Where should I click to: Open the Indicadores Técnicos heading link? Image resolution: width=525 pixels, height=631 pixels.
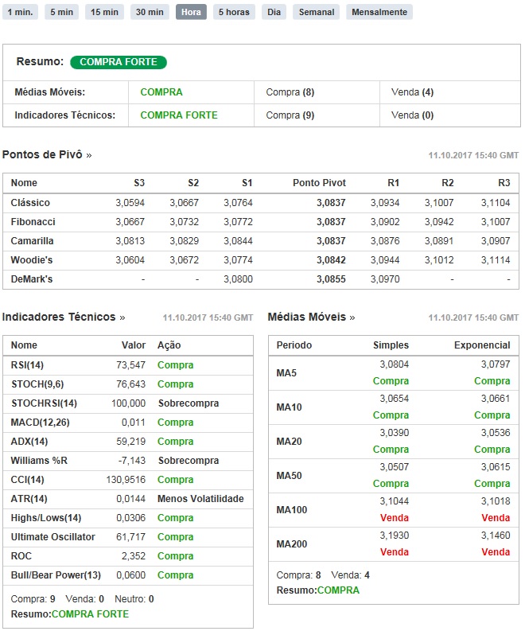point(64,317)
